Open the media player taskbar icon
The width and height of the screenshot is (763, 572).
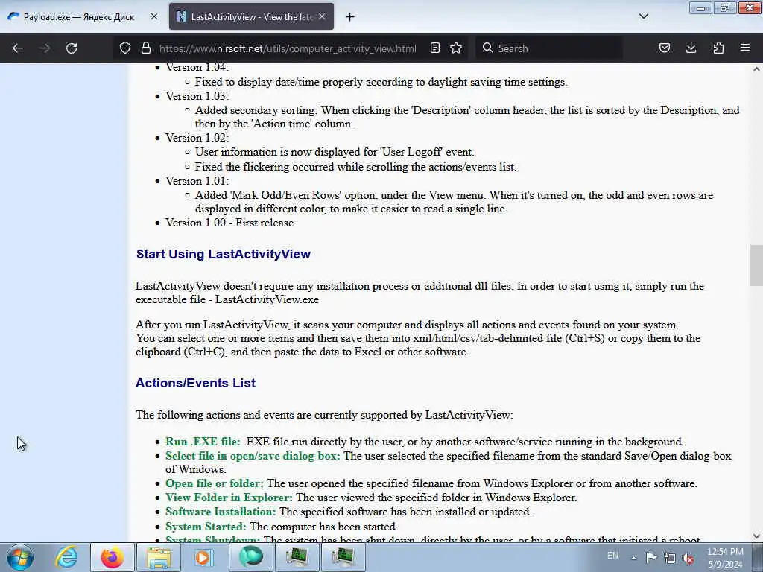tap(204, 557)
